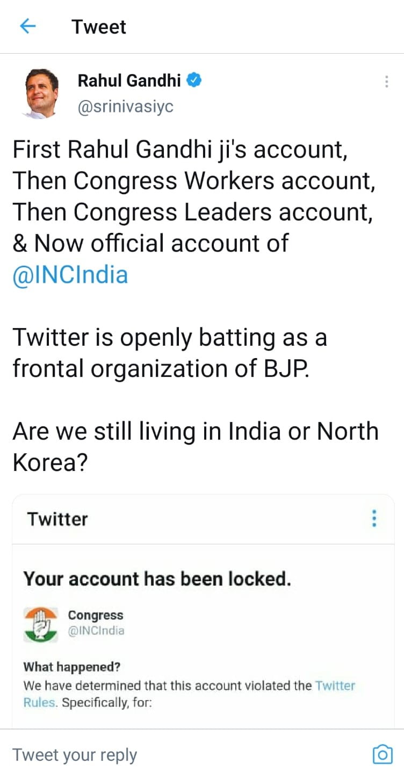
Task: Click 'Your account has been locked' heading
Action: point(157,579)
